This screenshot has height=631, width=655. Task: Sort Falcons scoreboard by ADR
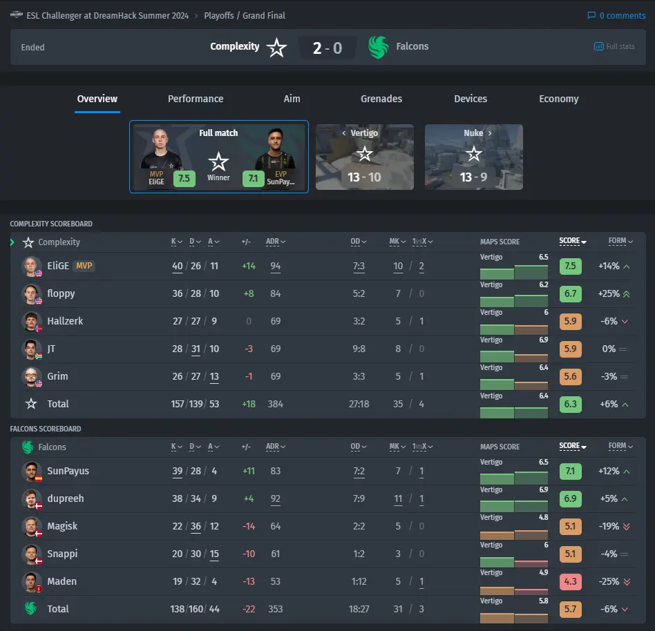pyautogui.click(x=276, y=447)
